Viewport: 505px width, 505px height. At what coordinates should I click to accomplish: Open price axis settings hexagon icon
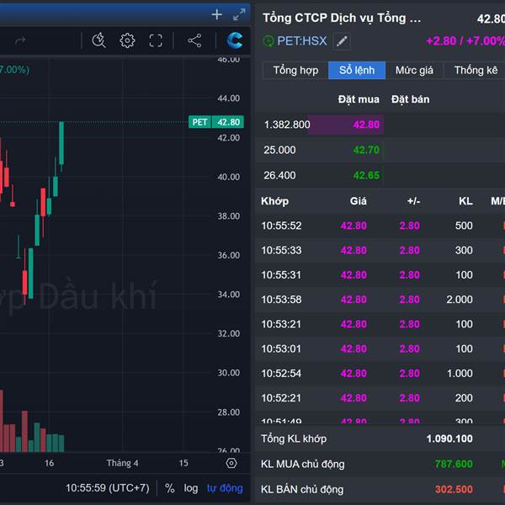coord(231,463)
